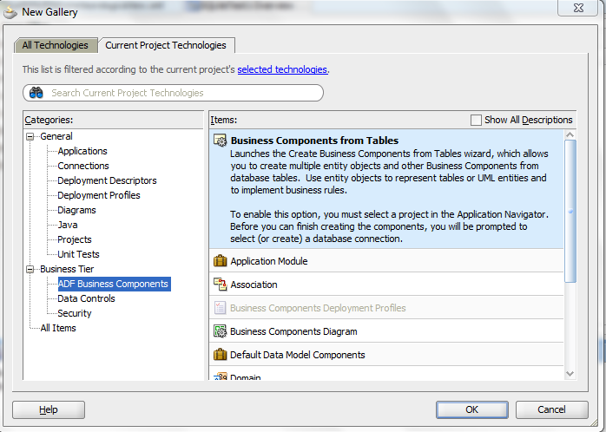The image size is (606, 432).
Task: Enable the Show All Descriptions checkbox
Action: tap(476, 120)
